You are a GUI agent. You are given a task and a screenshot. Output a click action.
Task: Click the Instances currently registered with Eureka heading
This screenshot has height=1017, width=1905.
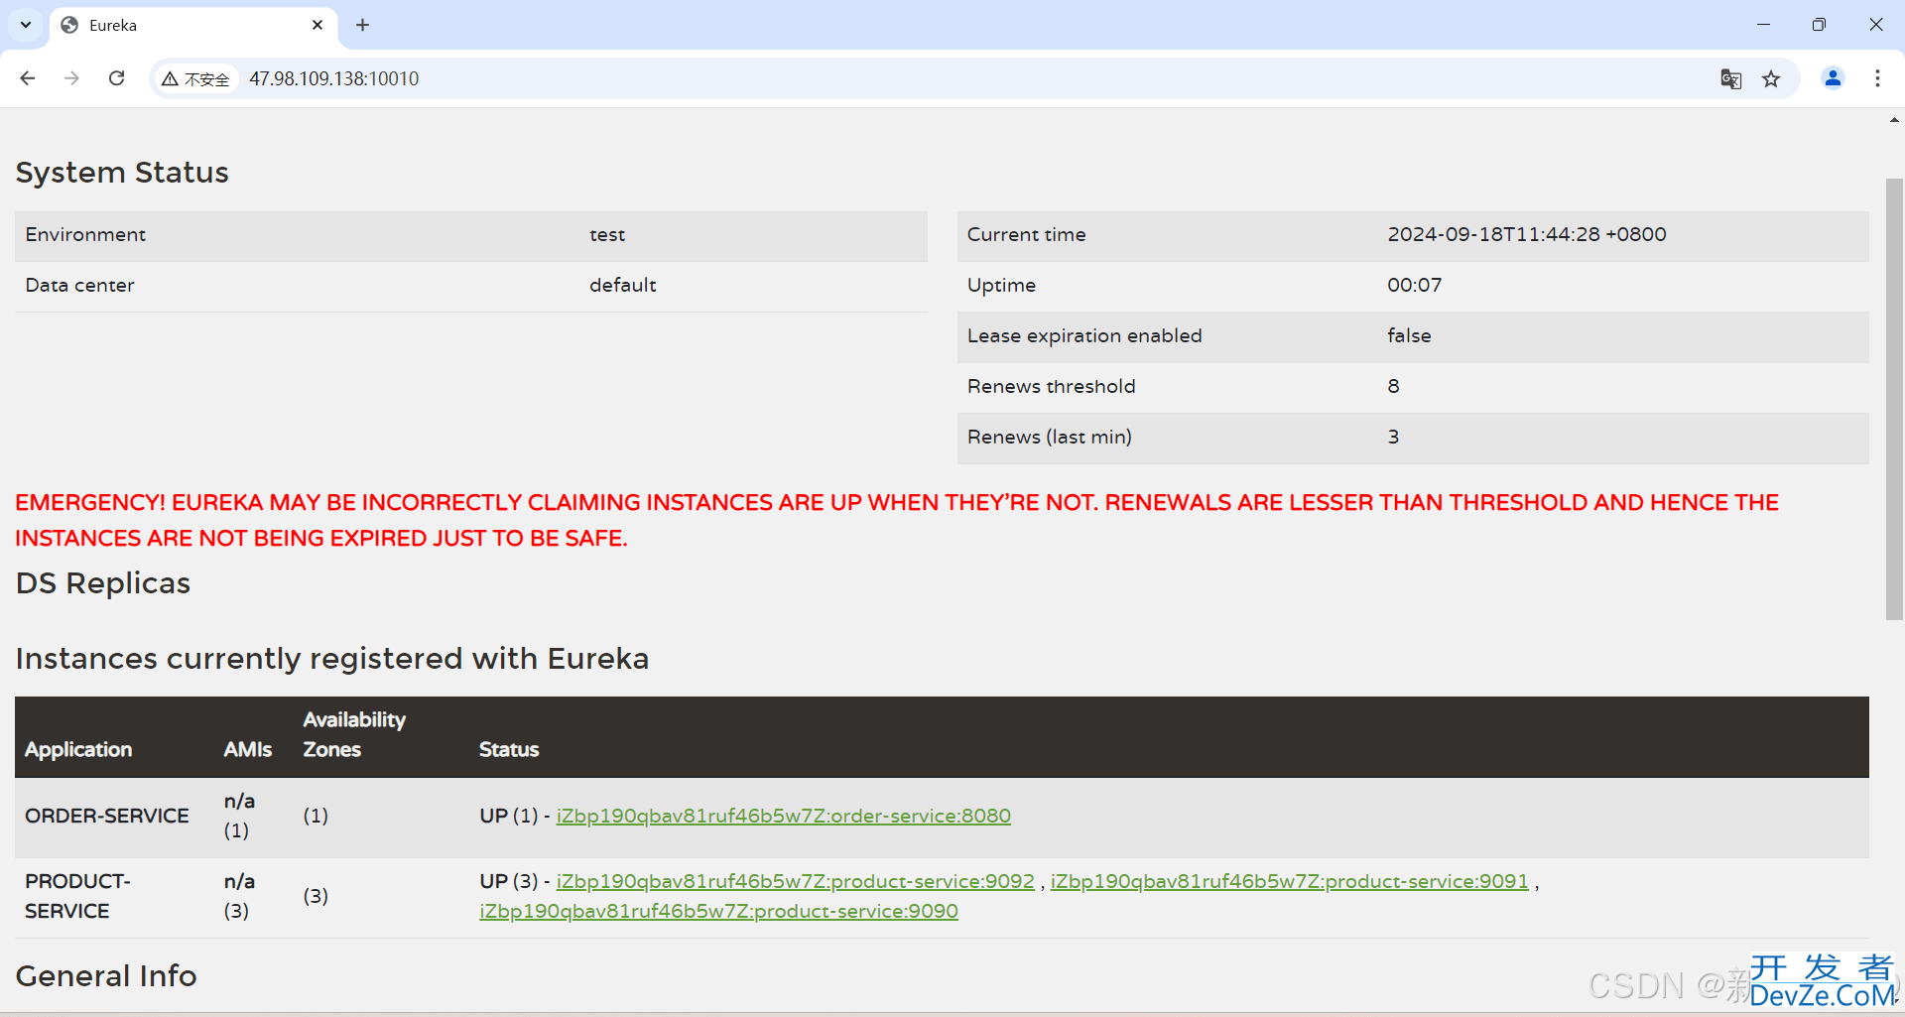pos(332,659)
